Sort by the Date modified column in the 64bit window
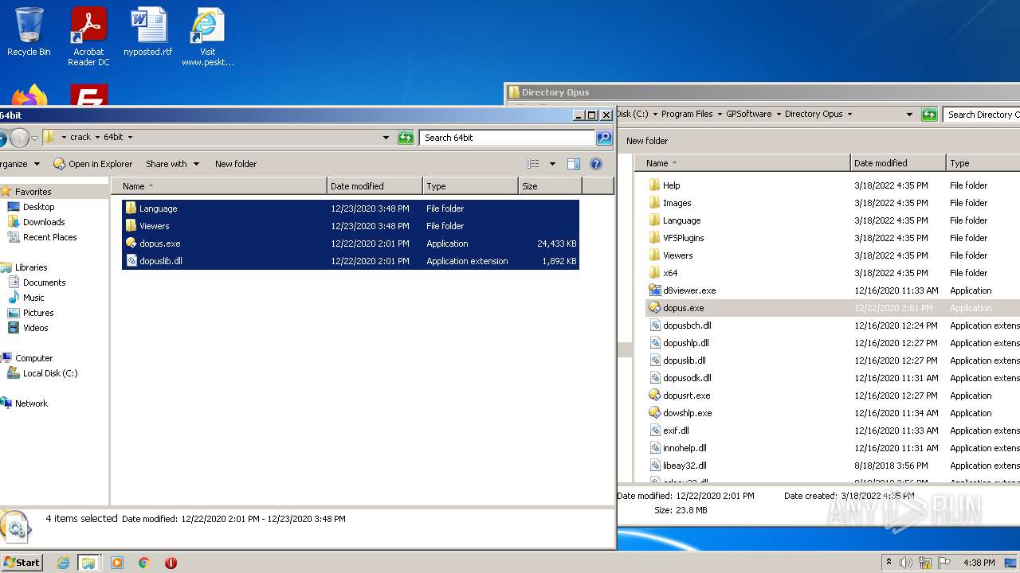The width and height of the screenshot is (1020, 573). click(x=375, y=186)
